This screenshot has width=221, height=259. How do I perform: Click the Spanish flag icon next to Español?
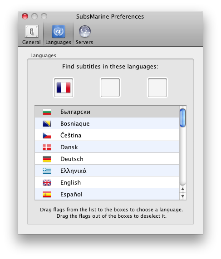pos(47,194)
